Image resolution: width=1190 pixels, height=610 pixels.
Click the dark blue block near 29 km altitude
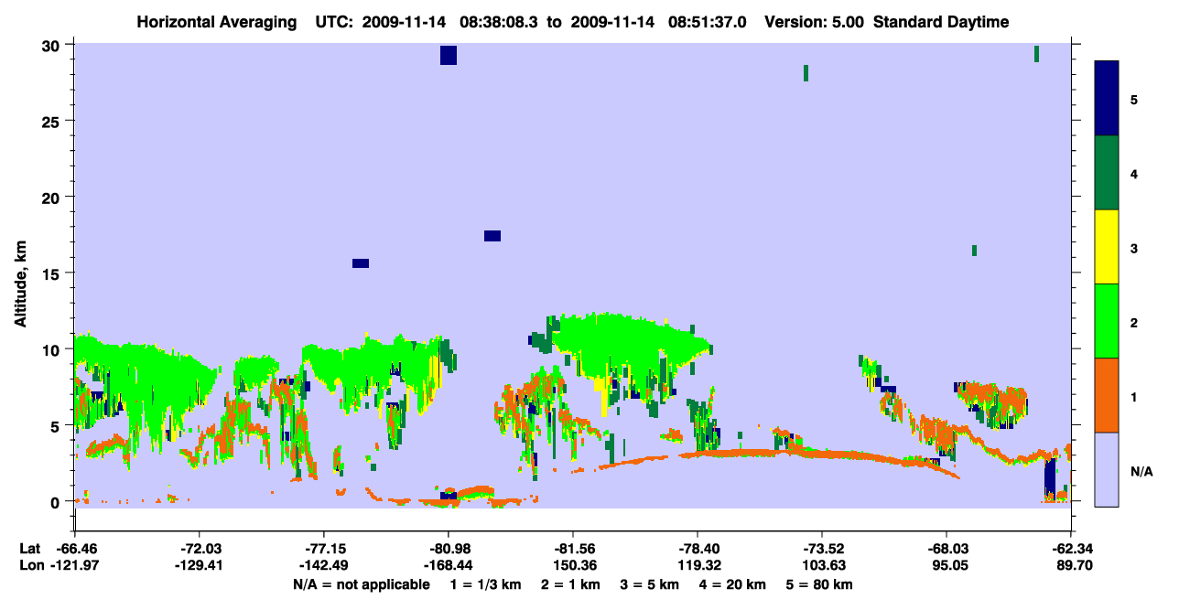point(449,55)
